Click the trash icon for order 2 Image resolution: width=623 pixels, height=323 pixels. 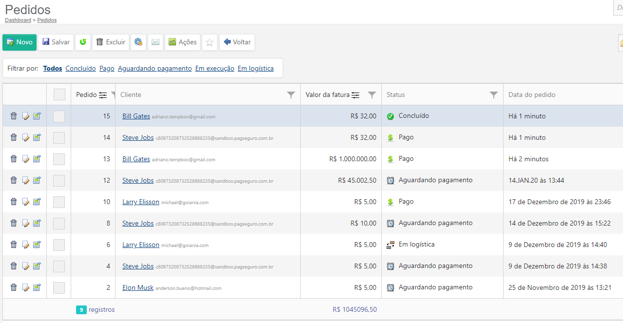point(14,287)
